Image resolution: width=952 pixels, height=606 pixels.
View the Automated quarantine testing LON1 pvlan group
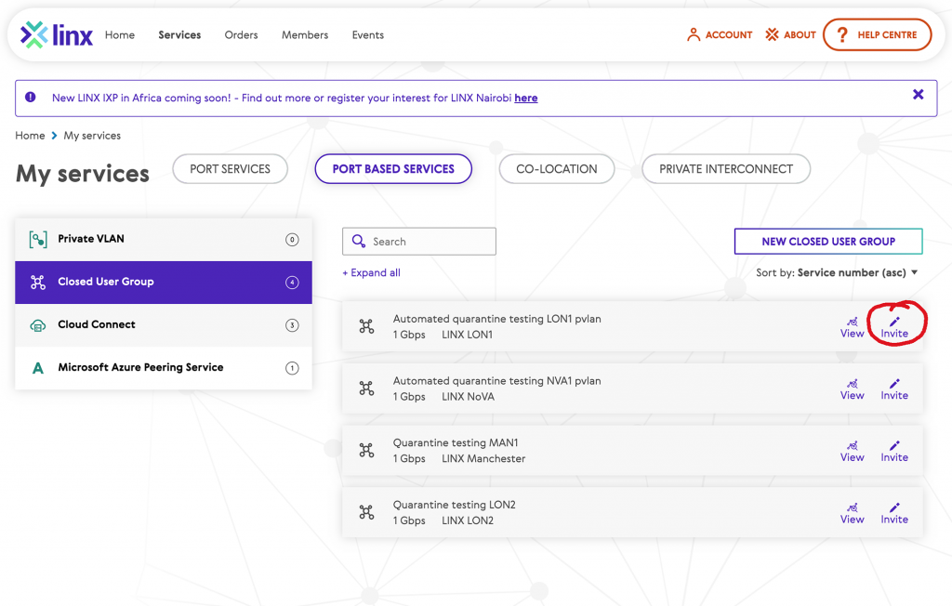coord(852,327)
